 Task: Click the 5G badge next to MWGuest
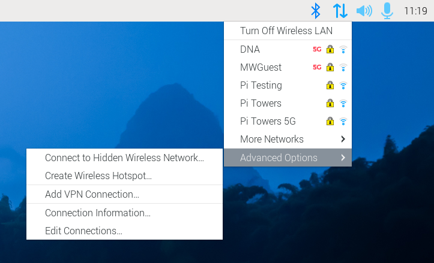317,68
